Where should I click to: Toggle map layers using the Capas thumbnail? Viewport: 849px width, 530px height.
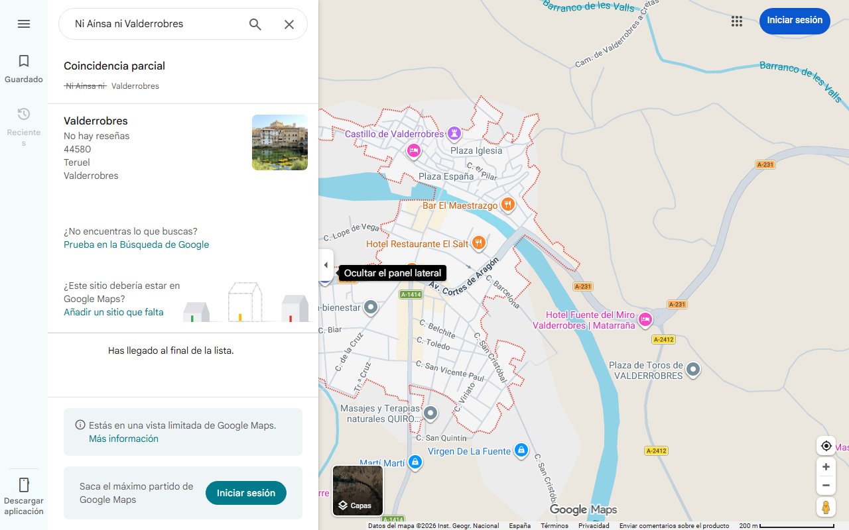point(358,490)
